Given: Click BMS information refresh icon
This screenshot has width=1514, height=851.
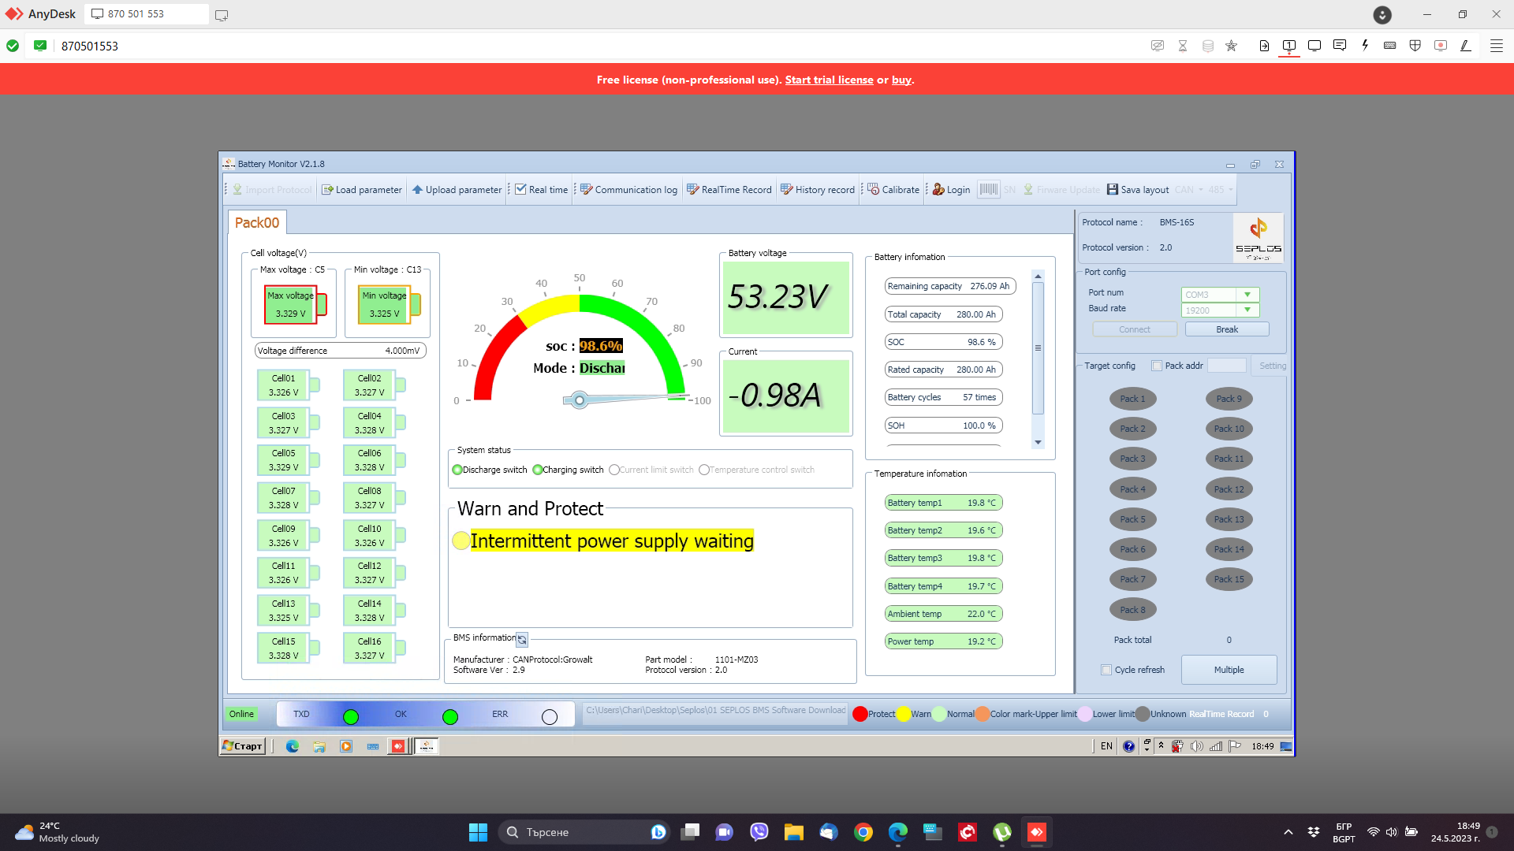Looking at the screenshot, I should click(522, 640).
